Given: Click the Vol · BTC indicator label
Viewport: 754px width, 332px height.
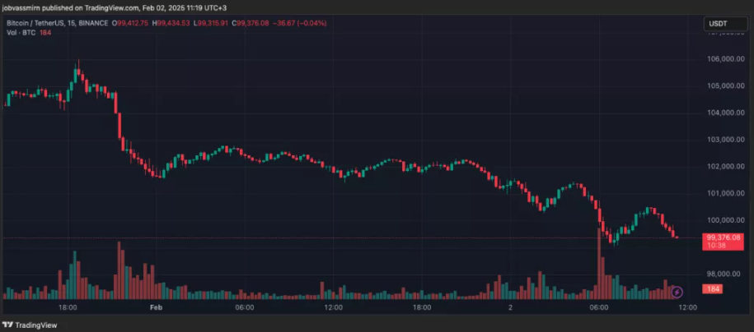Looking at the screenshot, I should pyautogui.click(x=20, y=32).
